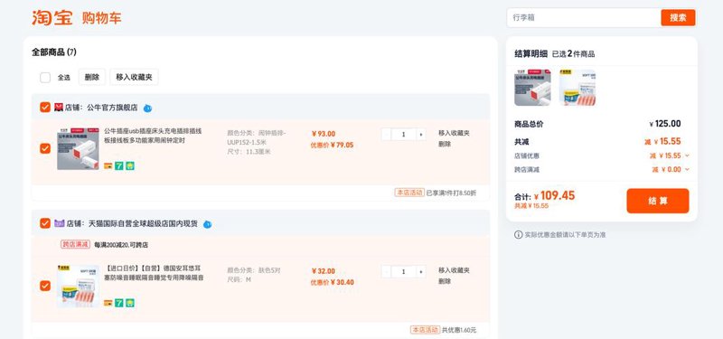This screenshot has height=339, width=723.
Task: Click the 耳塞 thumbnail in 结算明细 panel
Action: click(577, 88)
